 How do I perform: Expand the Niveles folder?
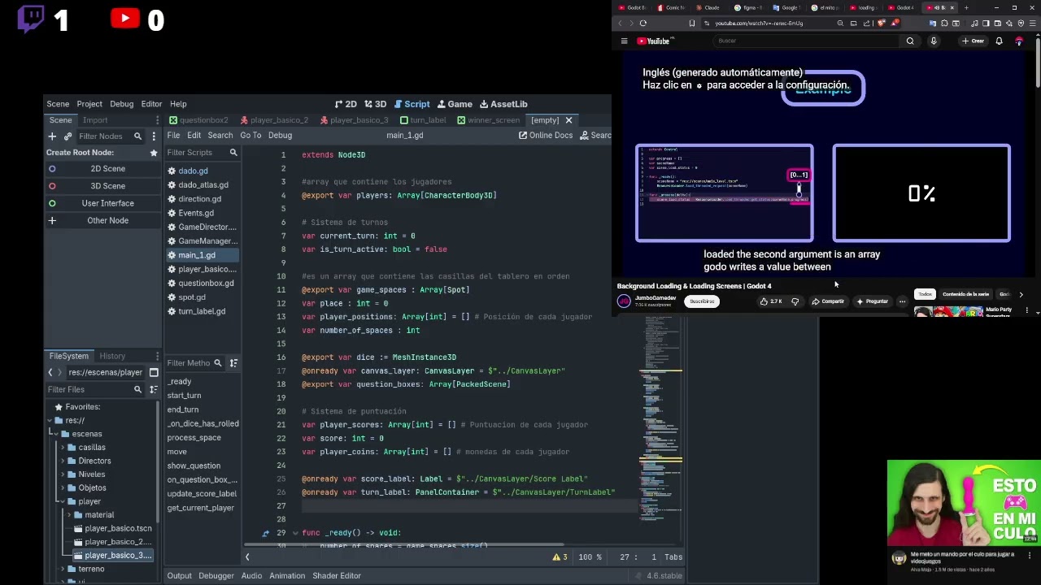[x=63, y=474]
